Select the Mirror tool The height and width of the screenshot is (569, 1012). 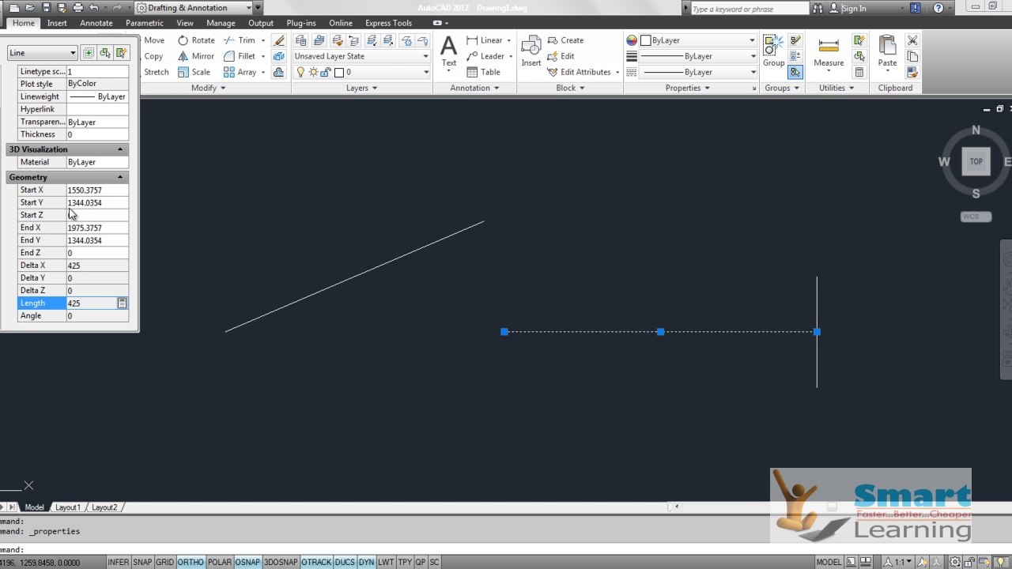tap(196, 56)
